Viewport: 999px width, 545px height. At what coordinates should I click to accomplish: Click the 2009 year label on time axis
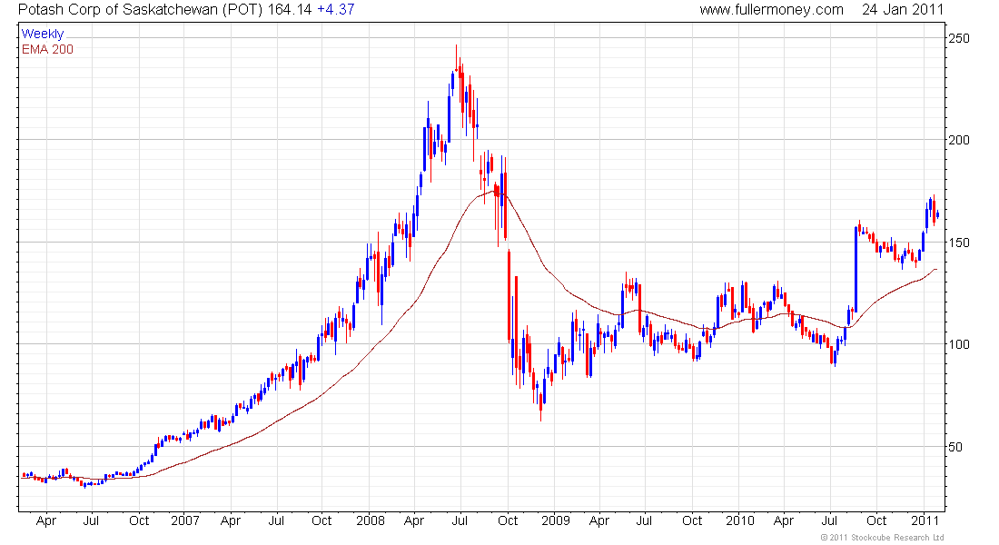coord(556,520)
